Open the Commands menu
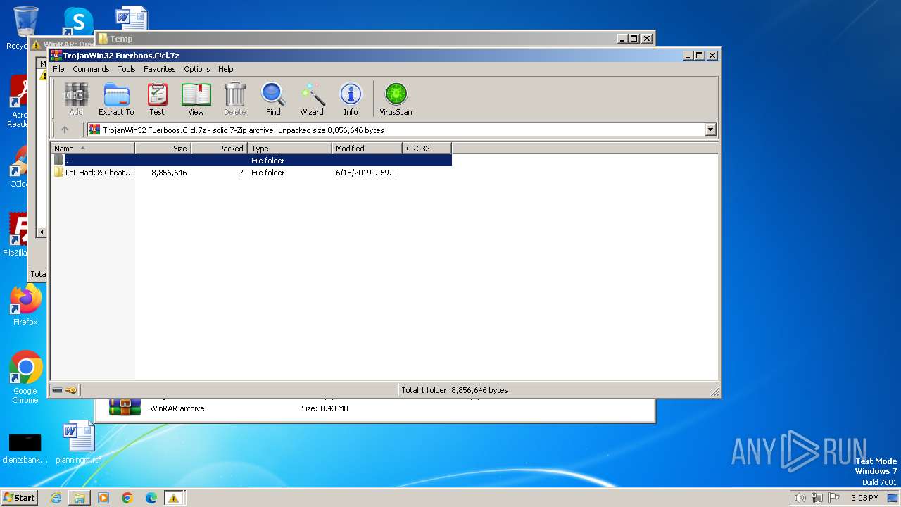This screenshot has width=901, height=507. (x=91, y=69)
